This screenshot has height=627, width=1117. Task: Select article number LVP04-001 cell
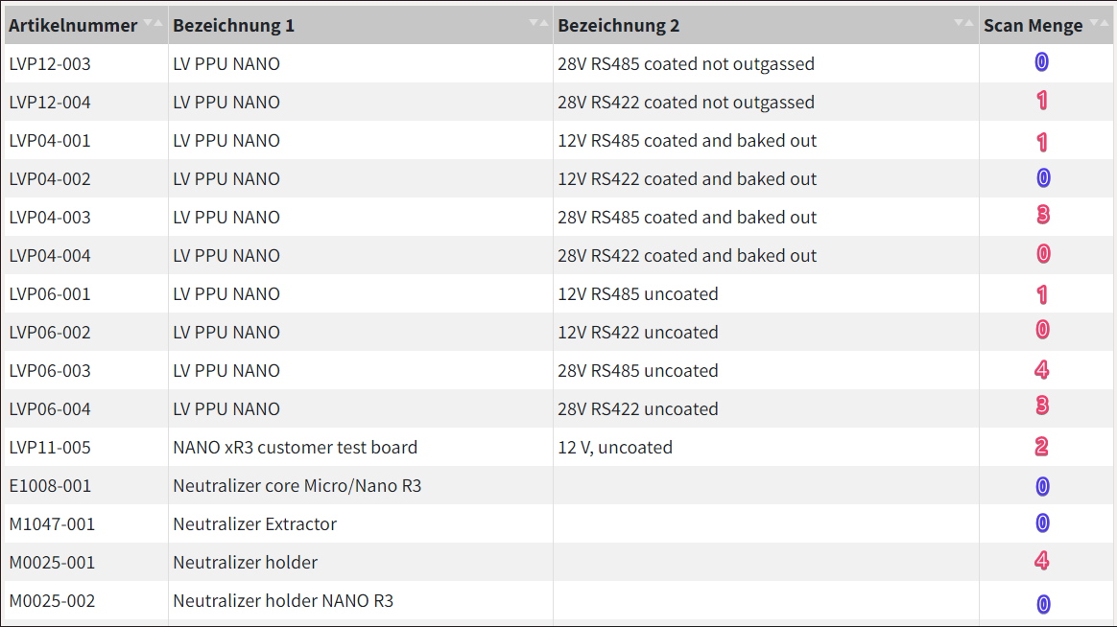pyautogui.click(x=50, y=141)
